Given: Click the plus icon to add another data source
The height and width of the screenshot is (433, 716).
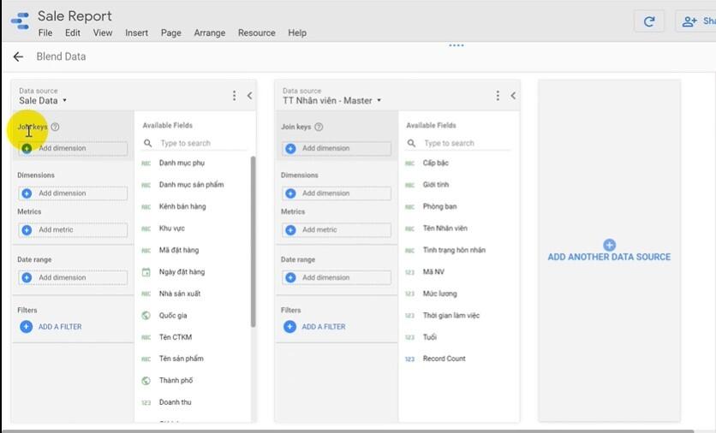Looking at the screenshot, I should point(609,245).
